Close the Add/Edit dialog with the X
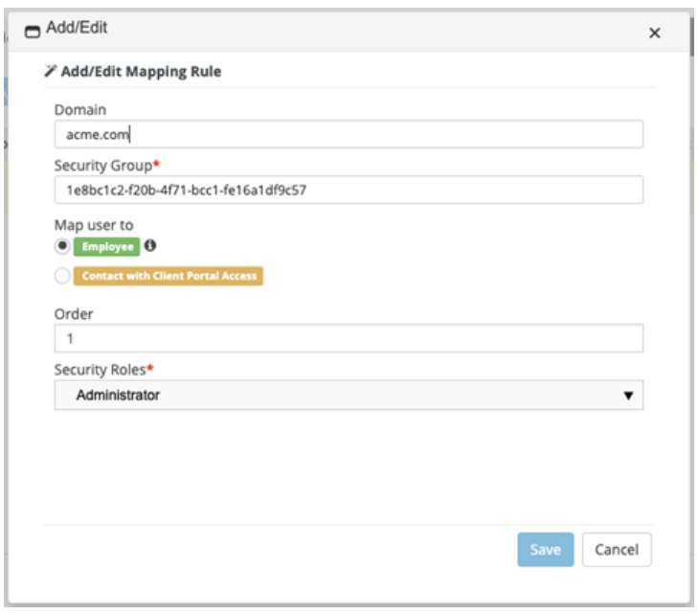This screenshot has width=699, height=614. point(655,33)
